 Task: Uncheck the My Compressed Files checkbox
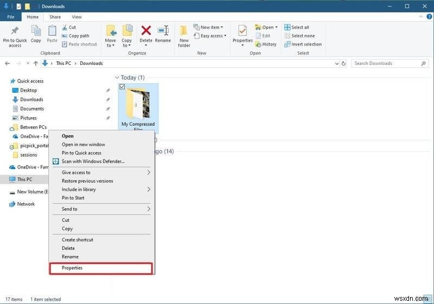point(122,87)
